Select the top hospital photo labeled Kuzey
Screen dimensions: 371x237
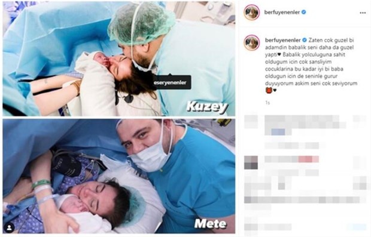[x=118, y=59]
